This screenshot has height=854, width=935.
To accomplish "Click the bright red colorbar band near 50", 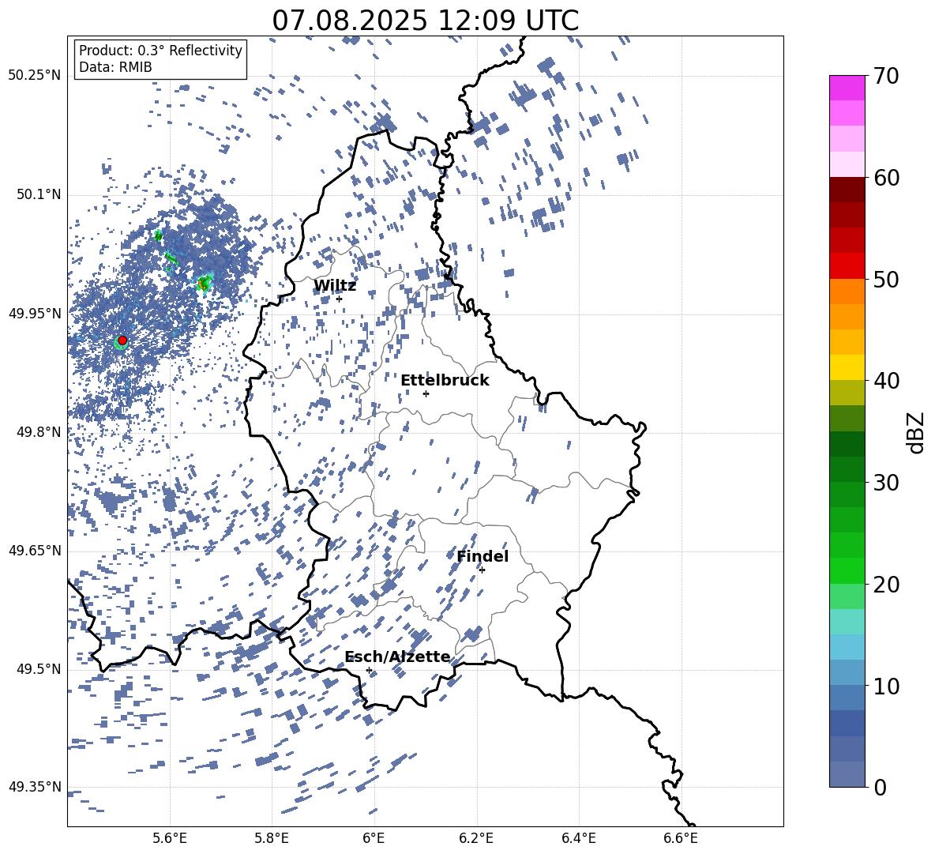I will click(847, 266).
